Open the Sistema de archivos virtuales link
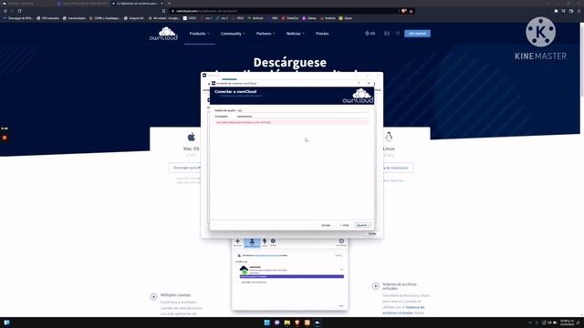The image size is (584, 328). (403, 310)
